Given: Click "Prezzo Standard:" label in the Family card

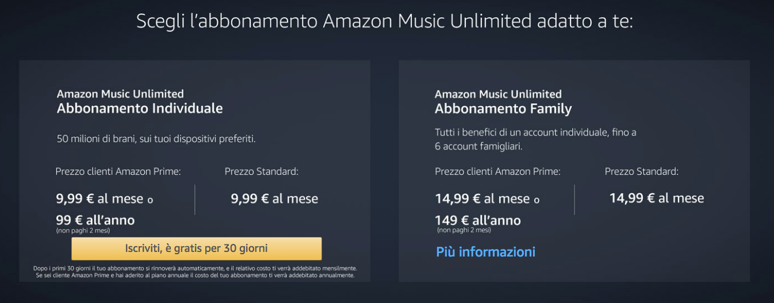Looking at the screenshot, I should click(x=642, y=171).
